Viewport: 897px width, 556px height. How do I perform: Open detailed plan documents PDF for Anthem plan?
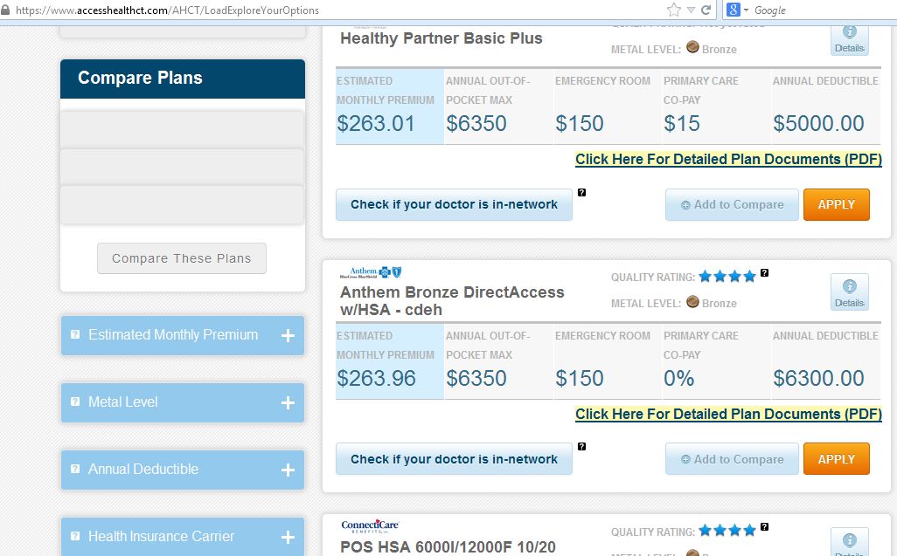[728, 415]
